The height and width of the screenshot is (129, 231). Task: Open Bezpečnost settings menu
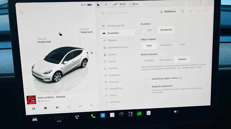pos(114,89)
